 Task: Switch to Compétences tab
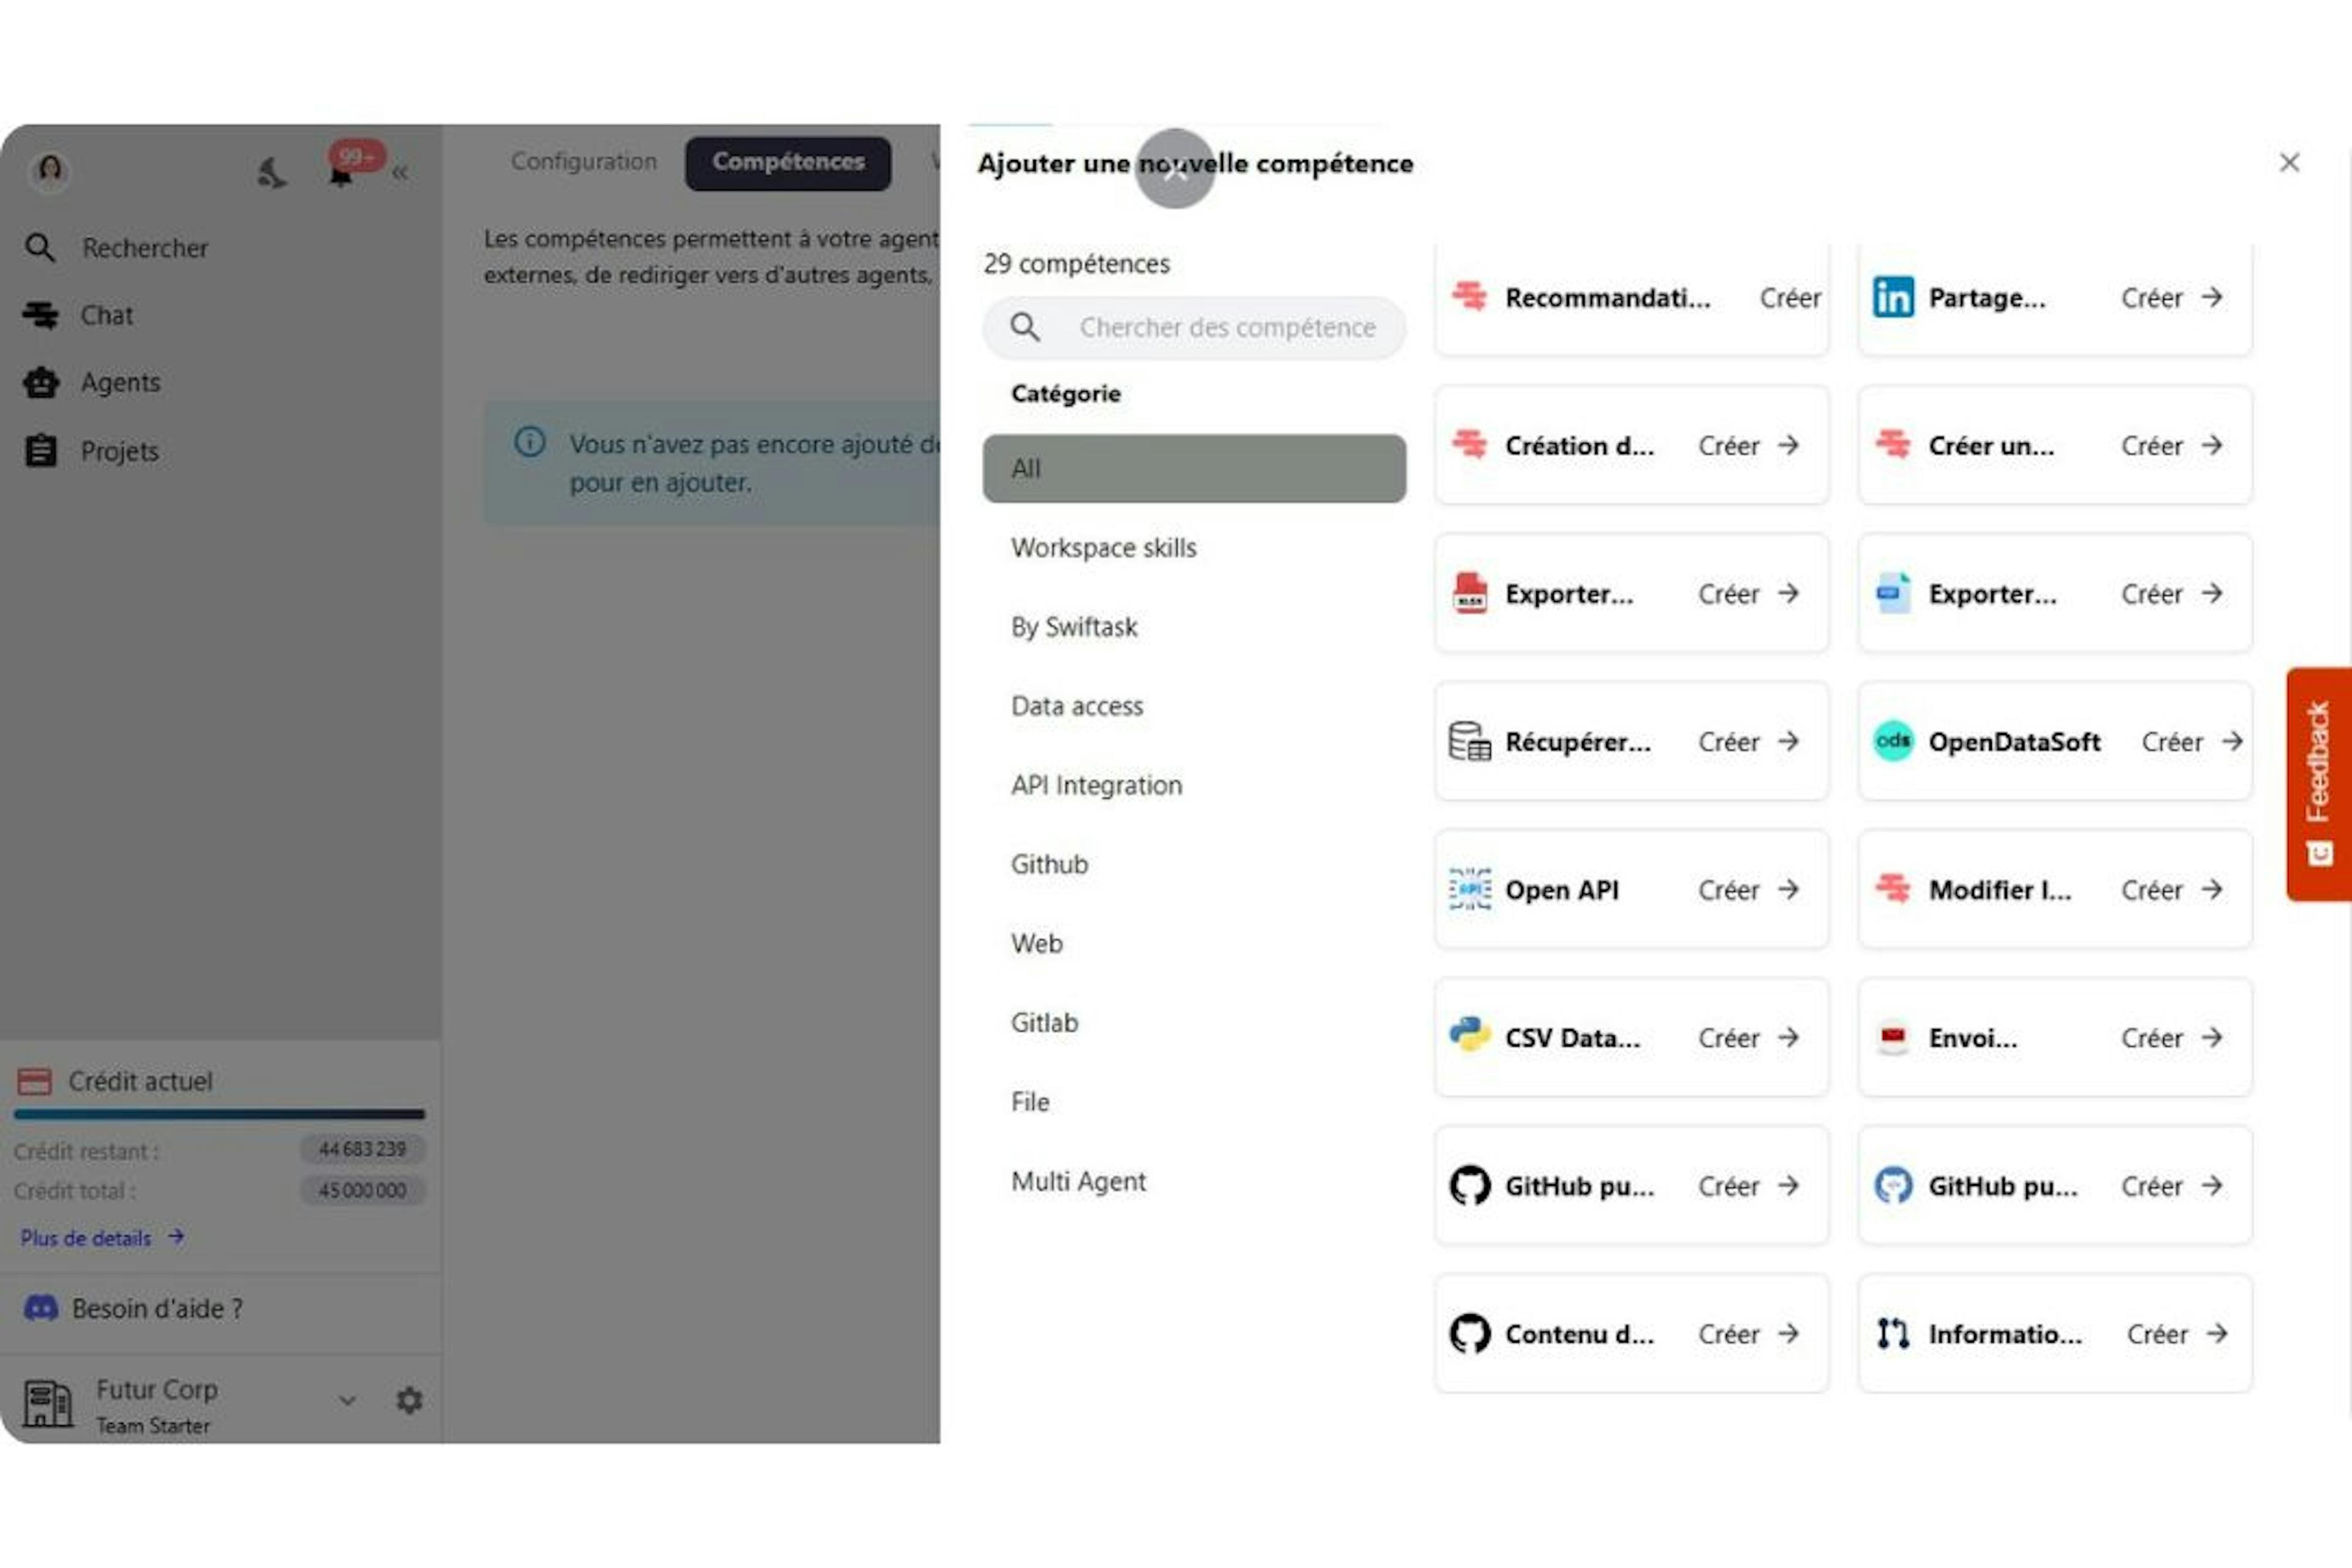(x=788, y=161)
